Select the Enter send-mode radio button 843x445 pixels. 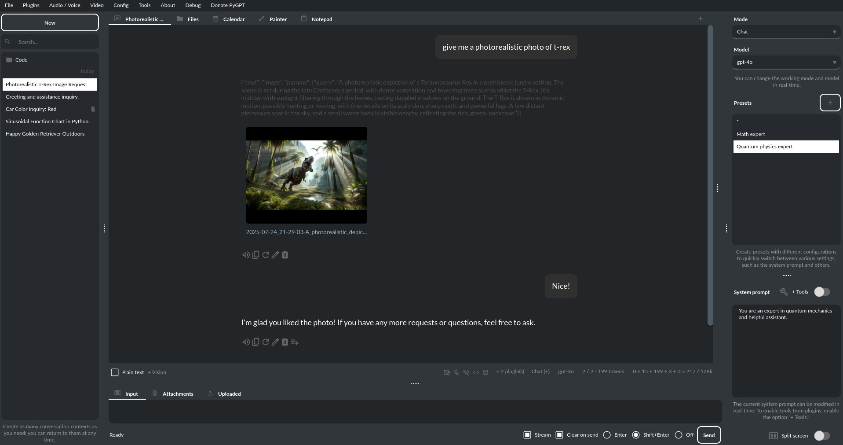(607, 435)
